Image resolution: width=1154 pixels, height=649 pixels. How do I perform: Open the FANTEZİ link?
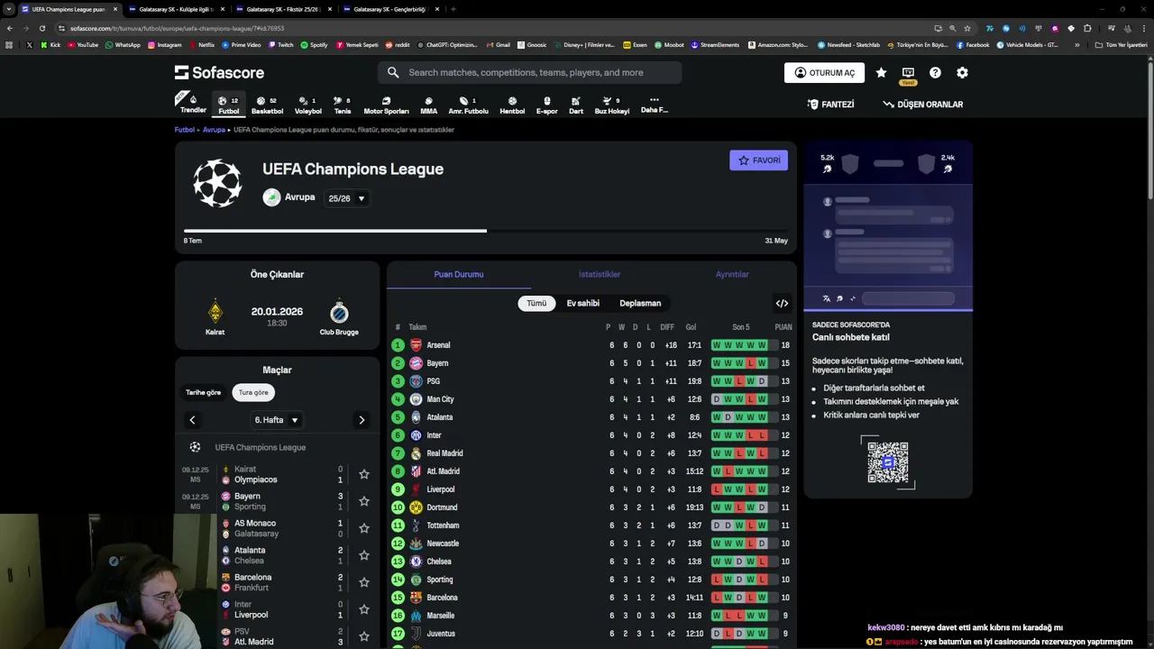(x=830, y=105)
